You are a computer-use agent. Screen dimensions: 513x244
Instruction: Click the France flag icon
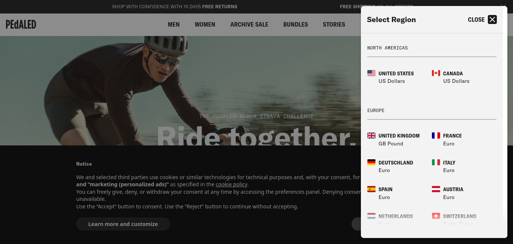(436, 135)
